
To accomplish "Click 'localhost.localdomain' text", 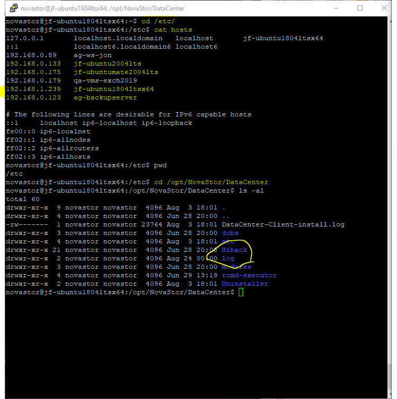I will coord(118,38).
